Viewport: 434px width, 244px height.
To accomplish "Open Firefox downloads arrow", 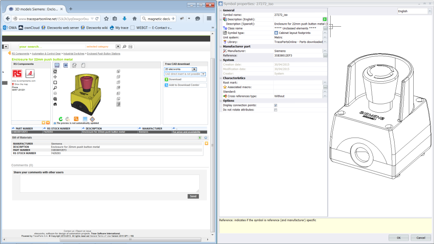I will point(125,19).
